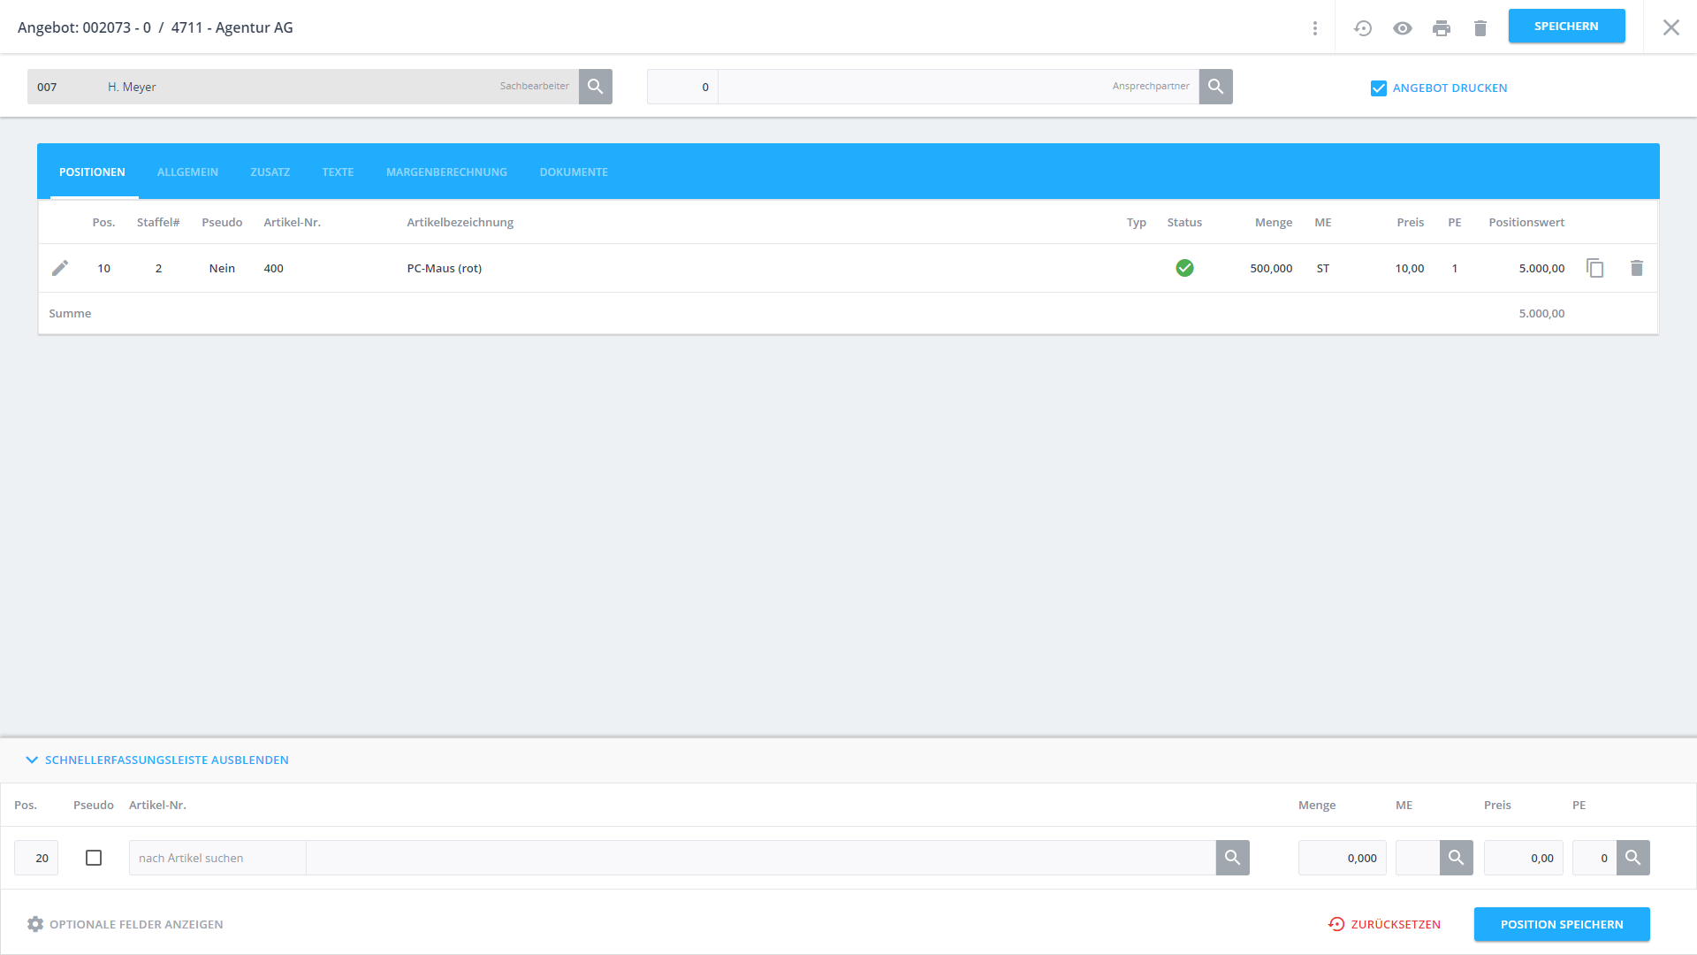
Task: Open the Dokumente tab
Action: click(574, 172)
